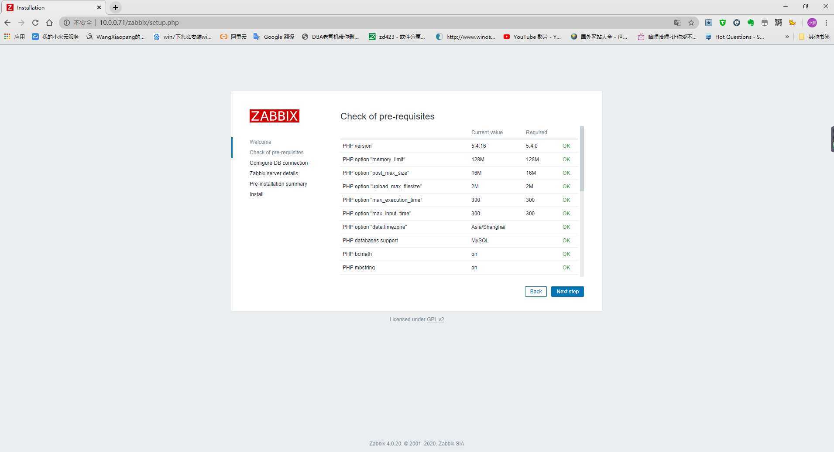Expand the hidden bookmarks chevron

click(x=787, y=37)
